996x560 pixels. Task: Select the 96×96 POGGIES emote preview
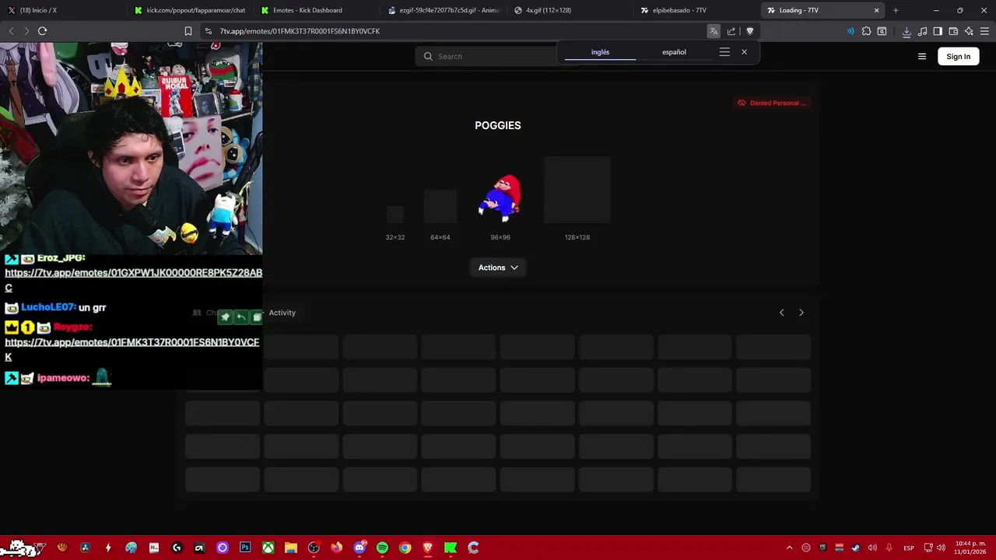click(x=500, y=199)
